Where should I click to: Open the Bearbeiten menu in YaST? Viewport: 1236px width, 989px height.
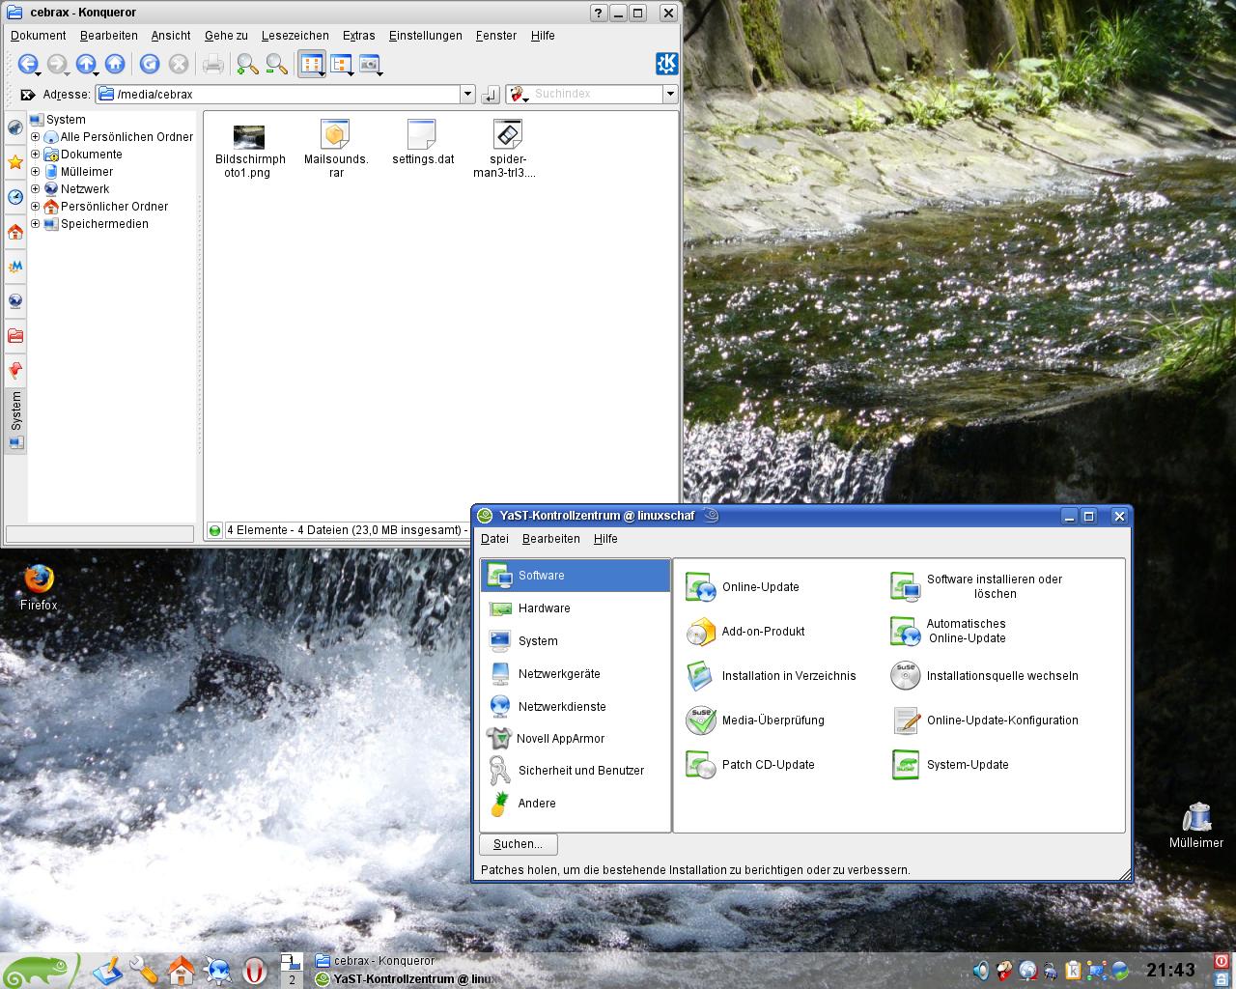click(x=550, y=539)
